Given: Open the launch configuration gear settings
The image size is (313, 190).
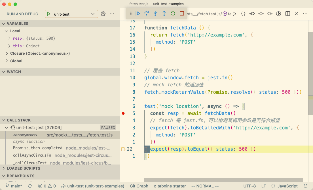Looking at the screenshot, I should (103, 14).
